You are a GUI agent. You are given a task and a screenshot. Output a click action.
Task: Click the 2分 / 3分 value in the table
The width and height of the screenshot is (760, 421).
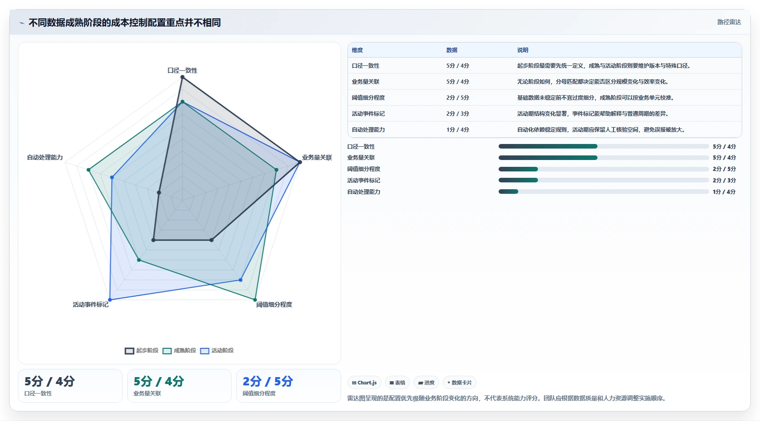click(x=458, y=114)
